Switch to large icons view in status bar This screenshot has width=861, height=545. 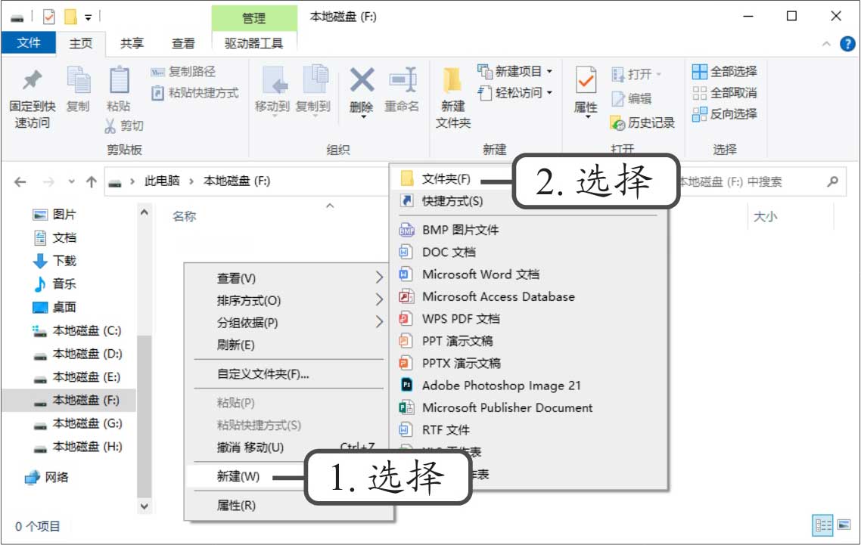844,525
